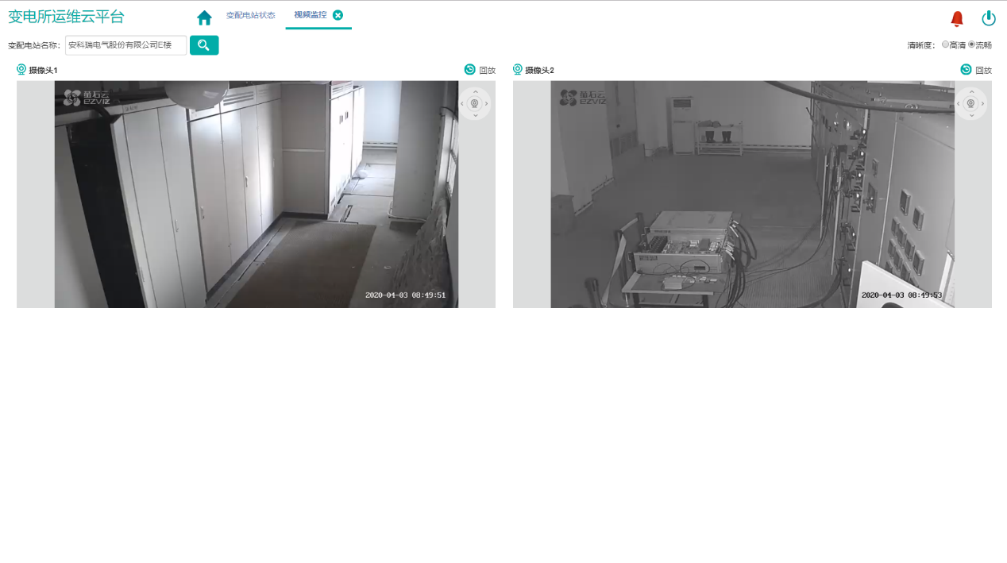The height and width of the screenshot is (563, 1007).
Task: Click the 变电所运维云平台 title
Action: coord(66,17)
